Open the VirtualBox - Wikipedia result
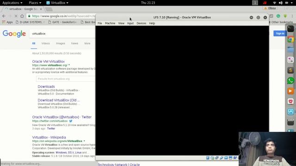 click(49, 137)
